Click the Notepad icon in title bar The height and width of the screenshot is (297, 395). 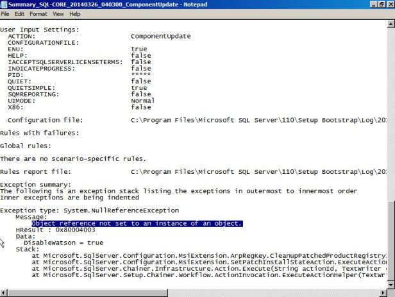4,4
